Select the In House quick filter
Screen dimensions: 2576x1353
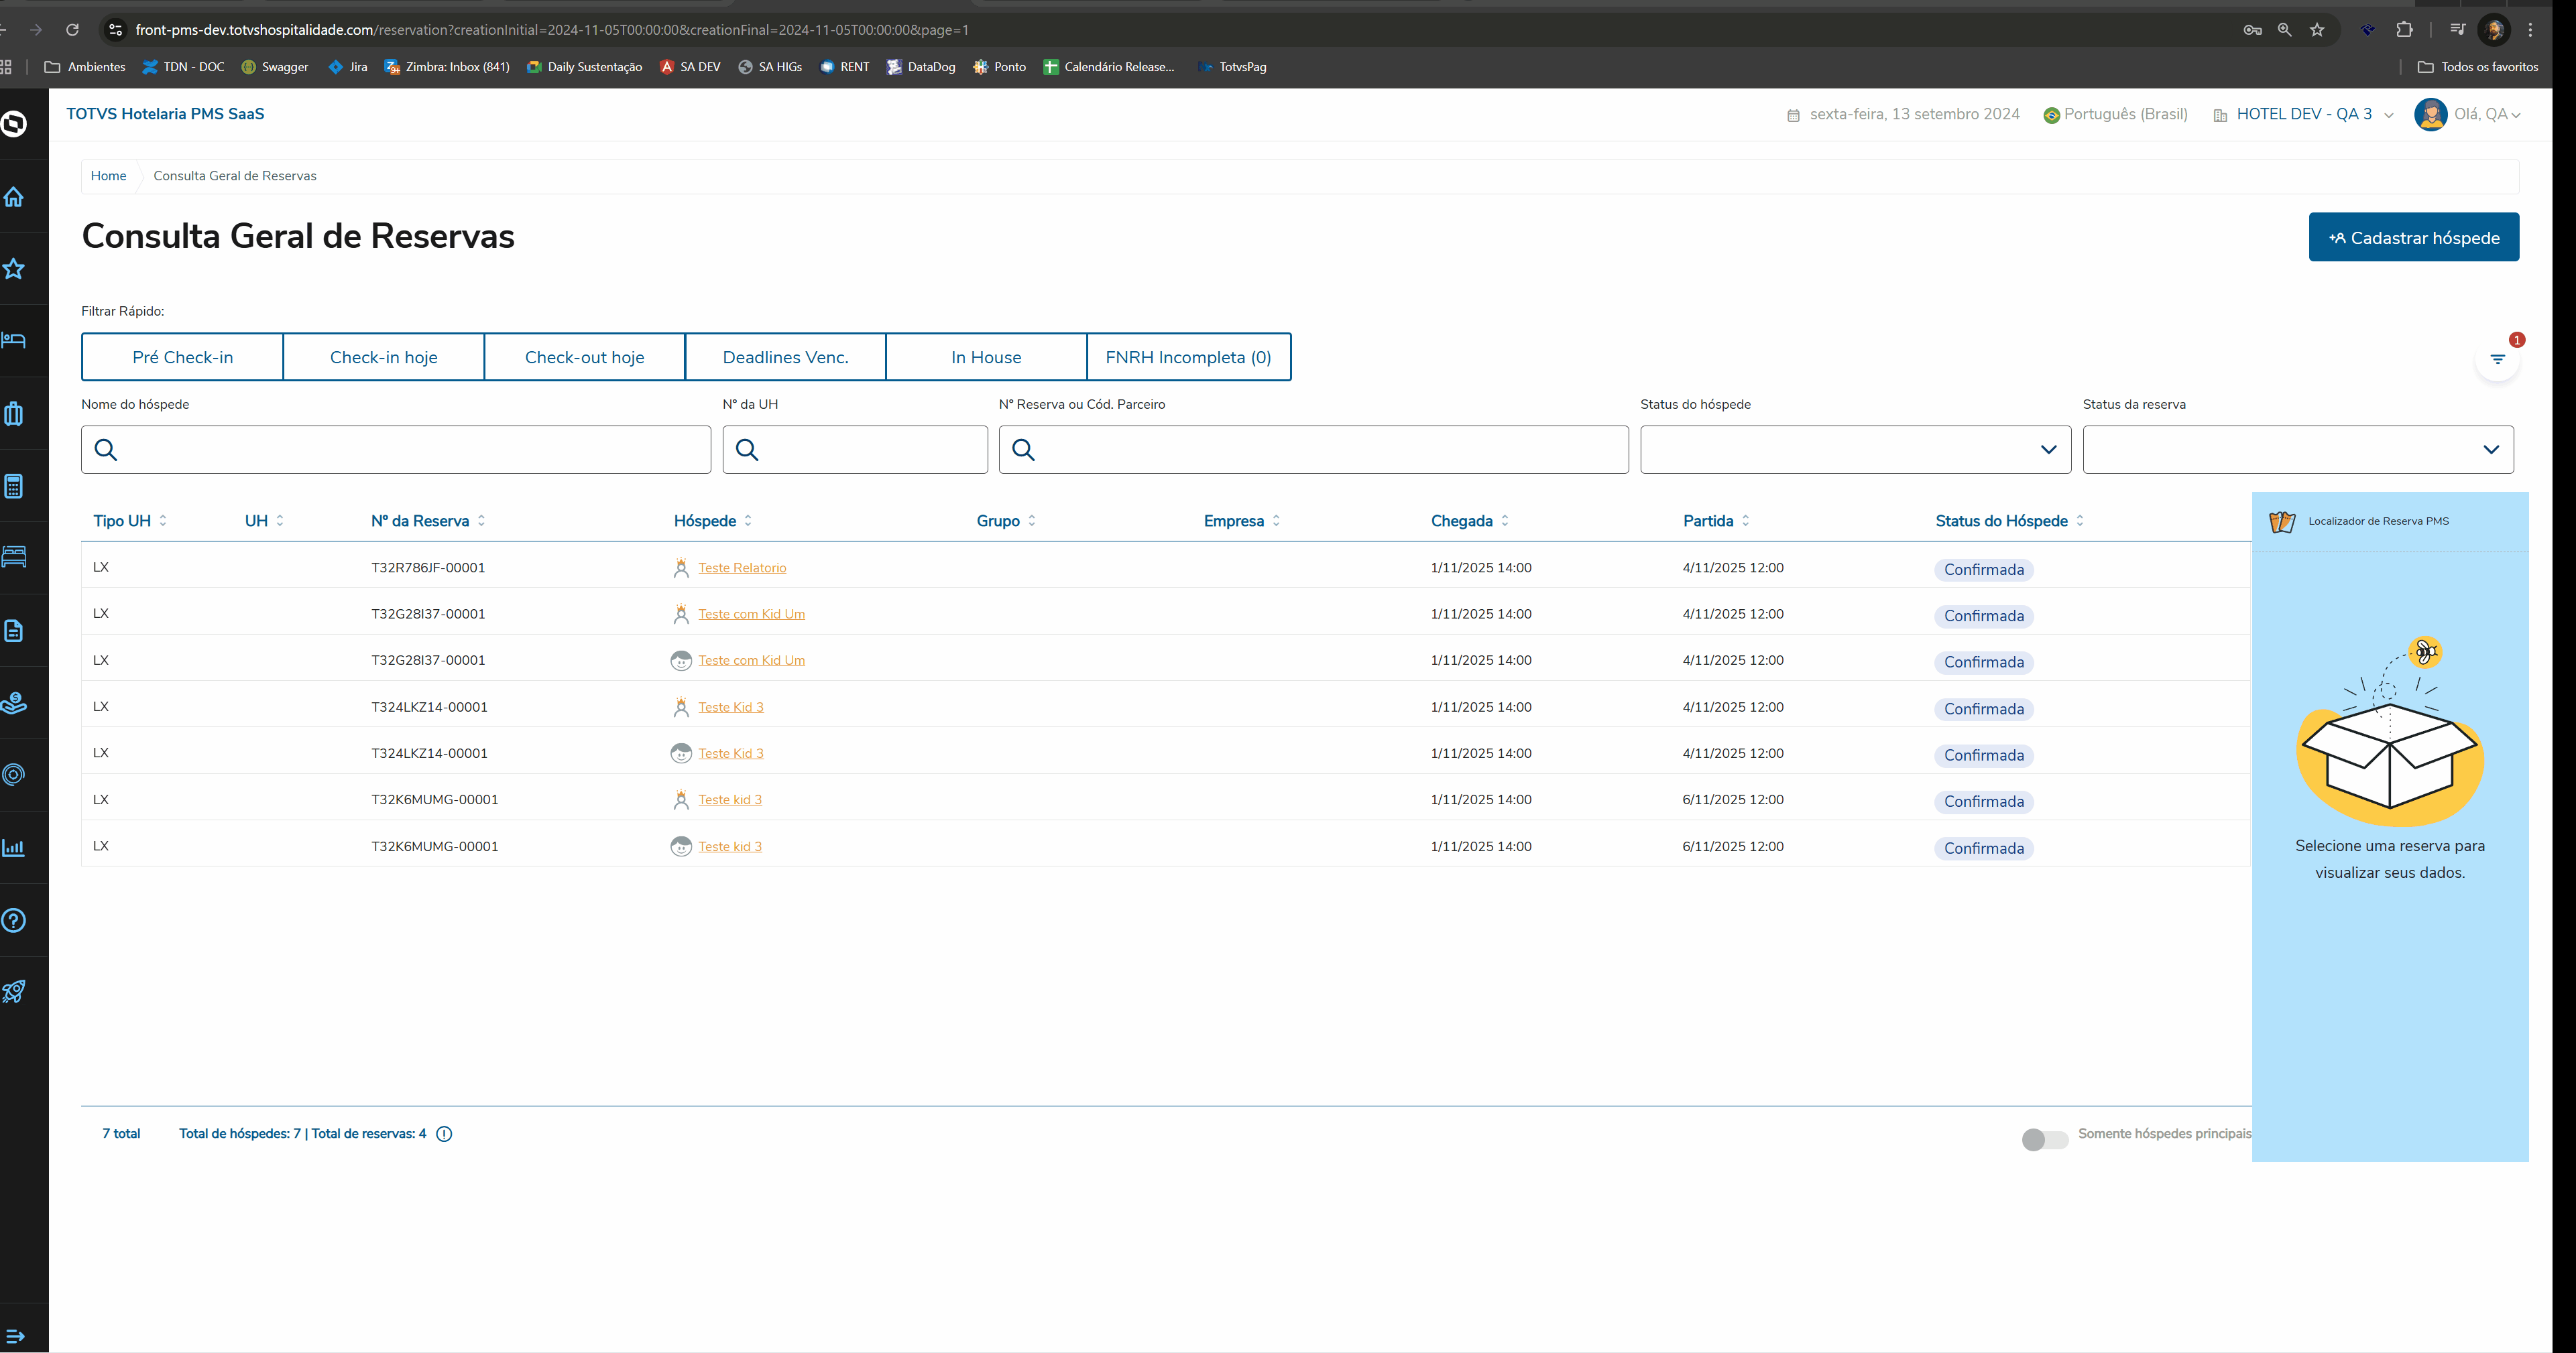pyautogui.click(x=986, y=358)
